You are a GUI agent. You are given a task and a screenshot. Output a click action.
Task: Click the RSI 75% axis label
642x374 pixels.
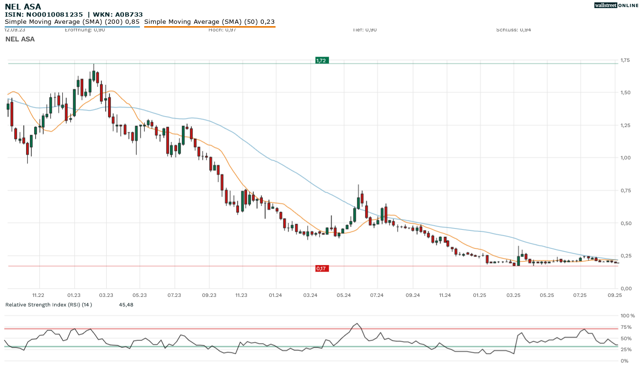point(626,327)
